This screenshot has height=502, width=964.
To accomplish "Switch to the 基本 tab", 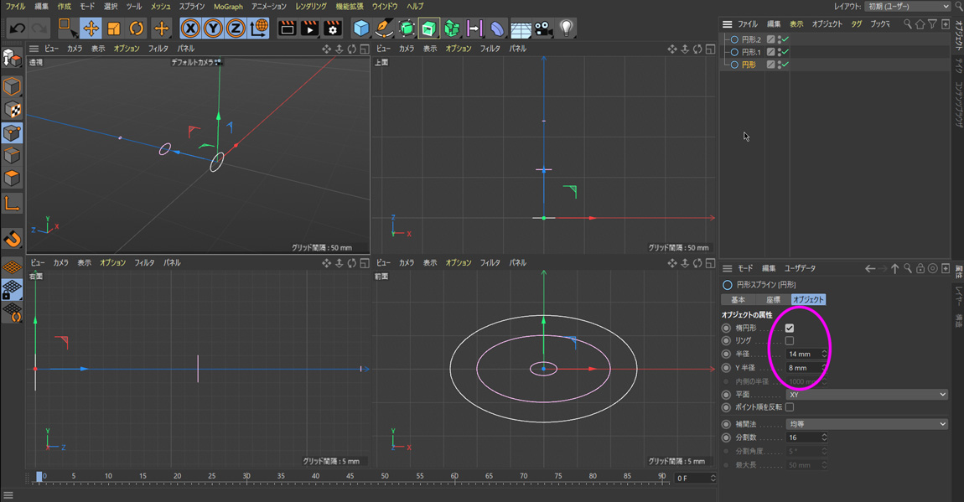I will pyautogui.click(x=738, y=299).
